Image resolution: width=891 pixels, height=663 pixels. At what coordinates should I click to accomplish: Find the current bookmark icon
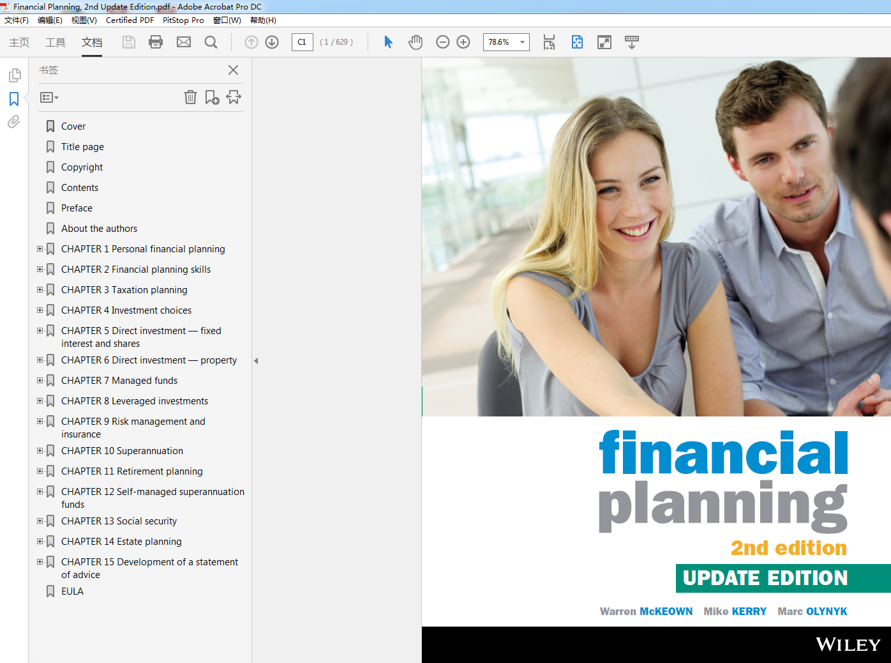tap(234, 97)
